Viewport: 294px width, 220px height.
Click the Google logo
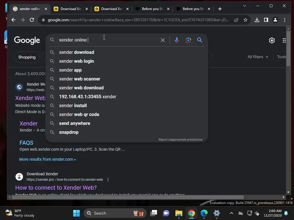27,40
